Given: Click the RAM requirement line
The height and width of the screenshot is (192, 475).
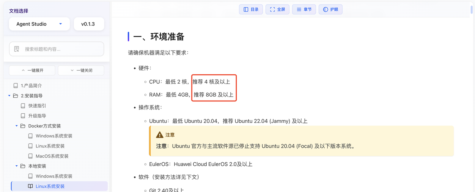Looking at the screenshot, I should point(191,95).
